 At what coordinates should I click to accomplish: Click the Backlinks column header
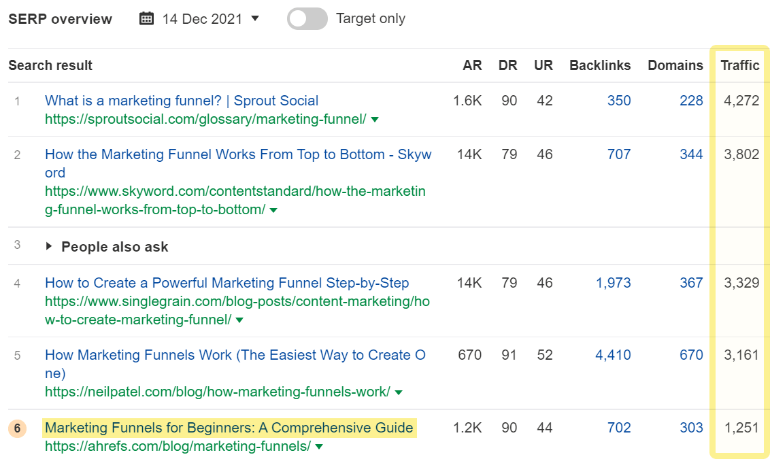(x=600, y=65)
